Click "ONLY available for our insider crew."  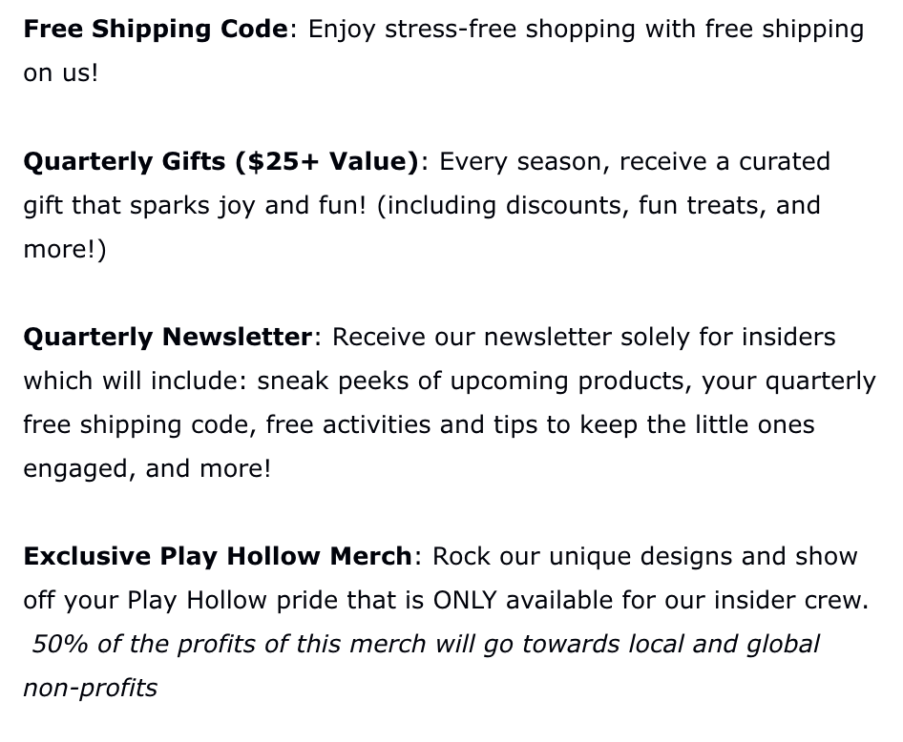click(651, 600)
